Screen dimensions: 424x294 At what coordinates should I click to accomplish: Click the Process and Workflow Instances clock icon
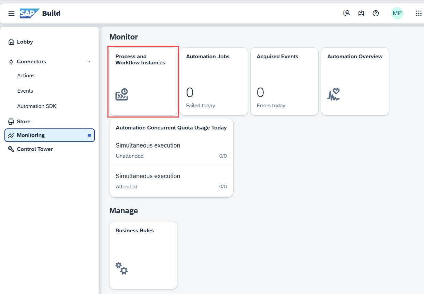[122, 95]
